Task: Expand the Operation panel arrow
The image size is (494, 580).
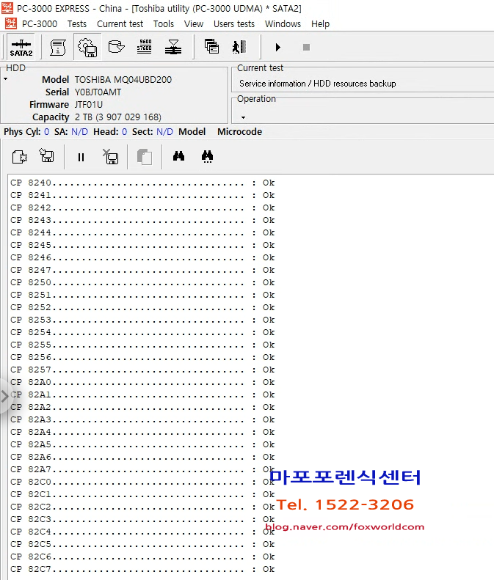Action: [243, 117]
